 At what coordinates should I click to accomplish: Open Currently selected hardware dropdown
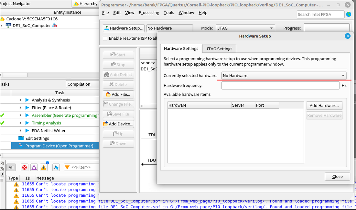pyautogui.click(x=284, y=76)
